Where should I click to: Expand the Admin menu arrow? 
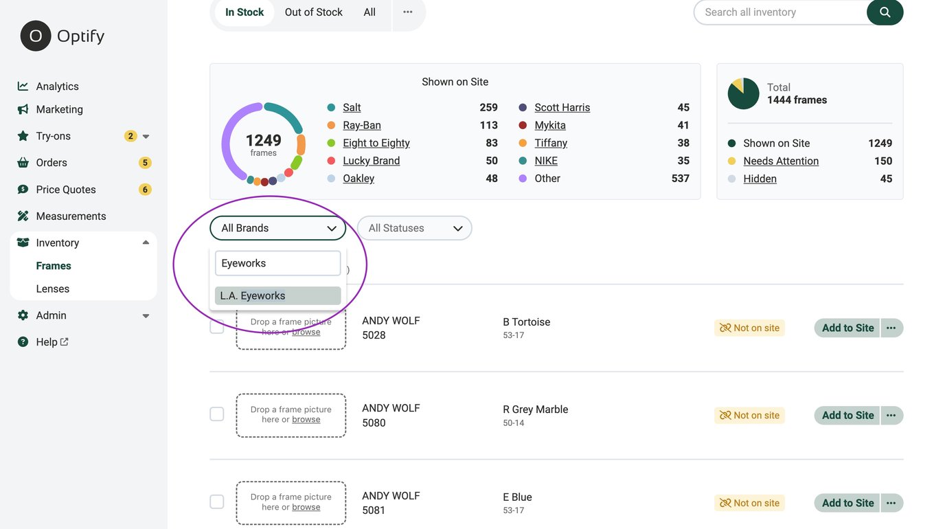click(146, 316)
